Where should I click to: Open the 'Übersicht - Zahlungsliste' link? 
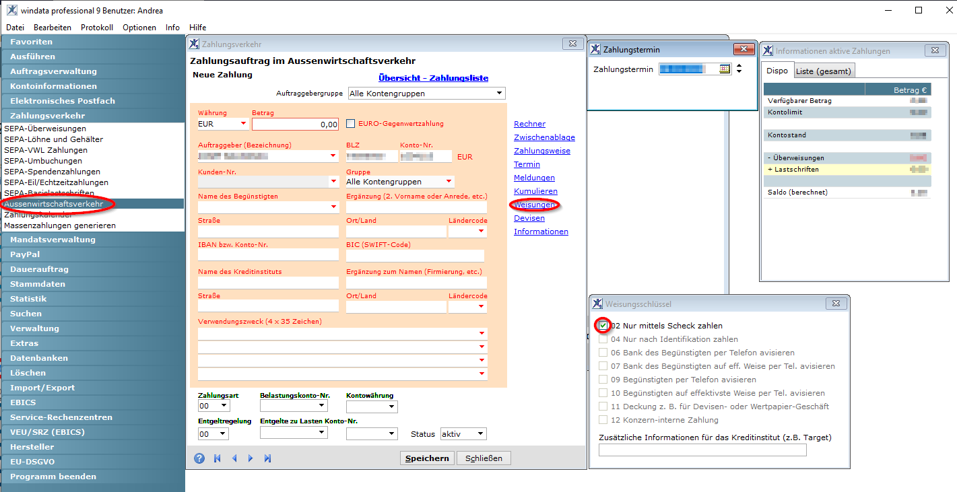point(434,78)
